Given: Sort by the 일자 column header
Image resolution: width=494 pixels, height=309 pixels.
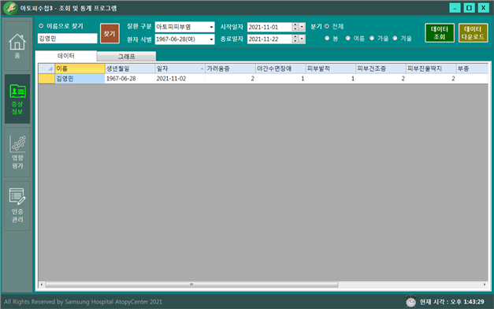Looking at the screenshot, I should [x=180, y=69].
